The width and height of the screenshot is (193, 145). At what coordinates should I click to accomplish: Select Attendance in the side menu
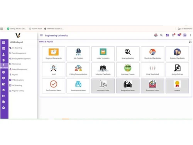point(15,64)
